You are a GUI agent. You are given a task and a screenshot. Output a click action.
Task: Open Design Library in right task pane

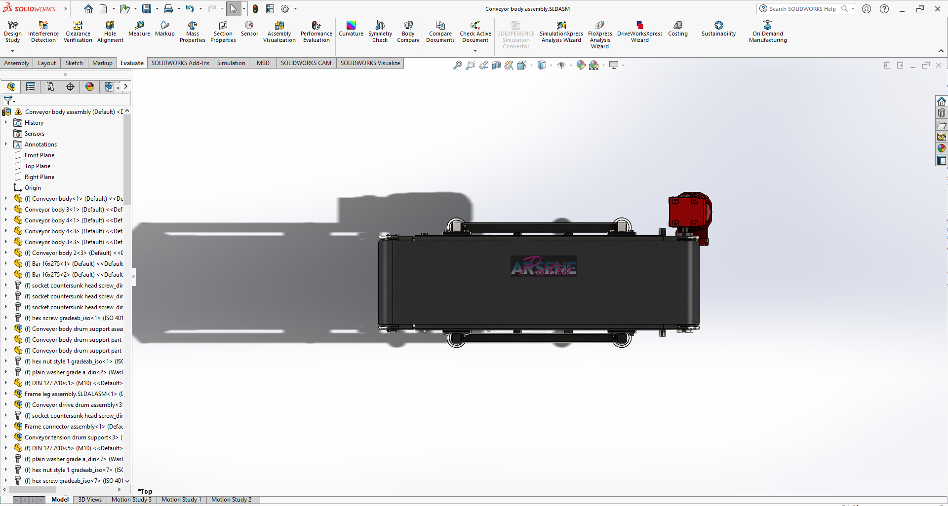pos(942,113)
